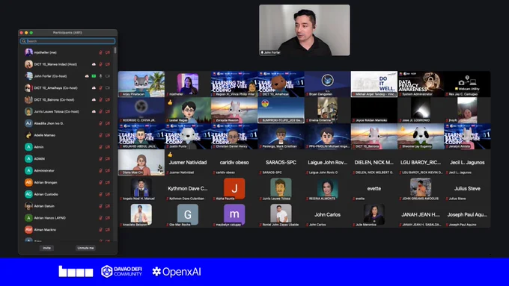Click Zorayda Reazon's video tile

click(234, 111)
